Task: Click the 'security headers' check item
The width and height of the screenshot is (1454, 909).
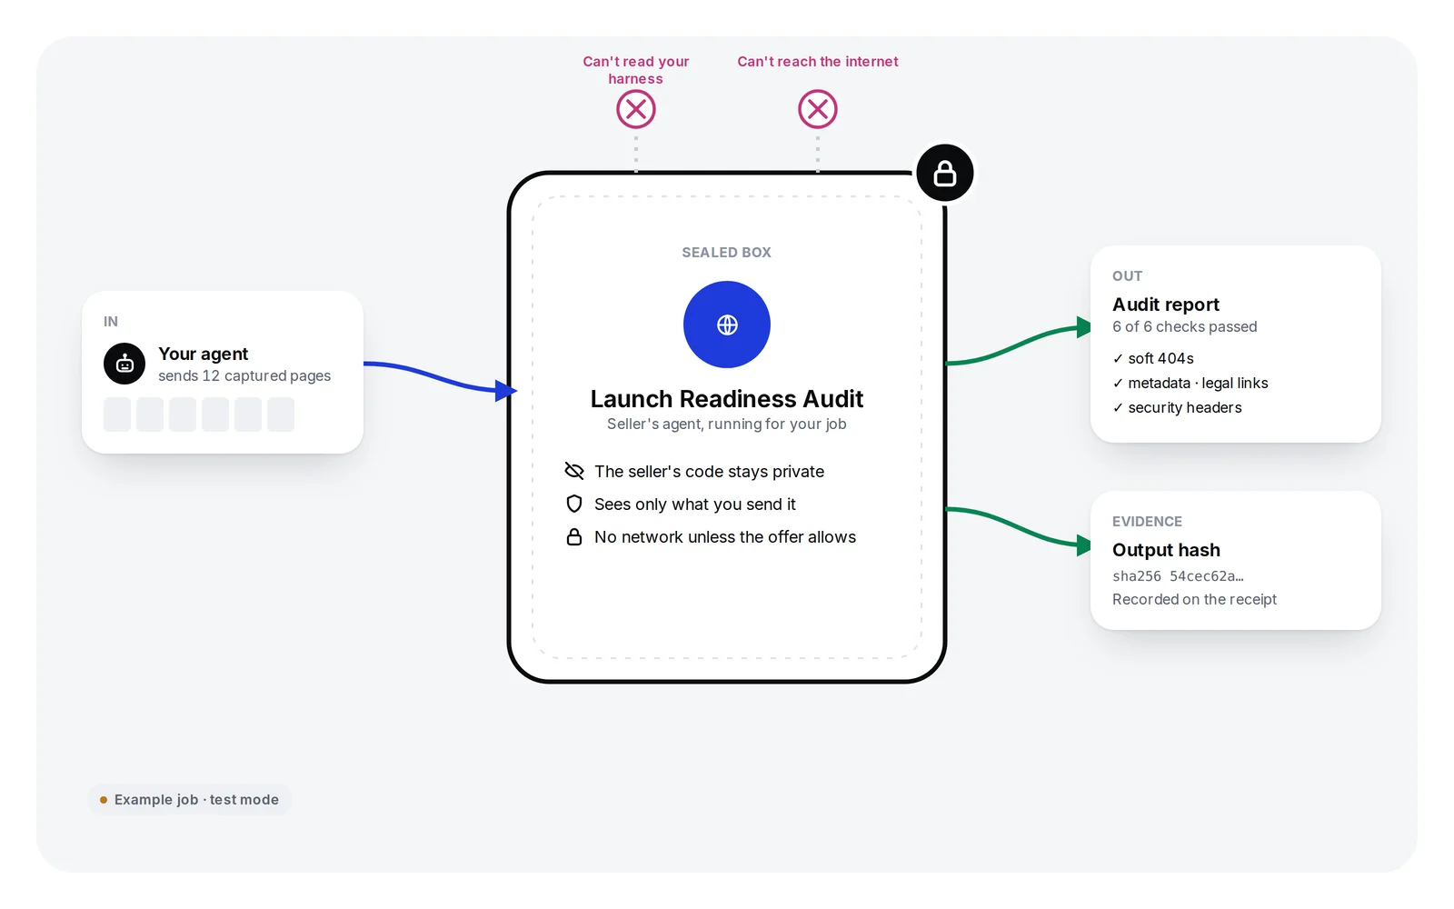Action: click(1177, 407)
